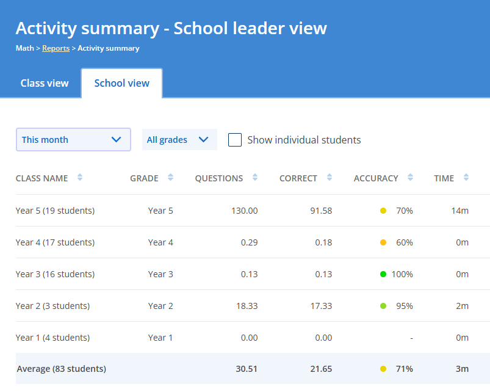Select the School view tab
This screenshot has height=392, width=490.
pos(121,83)
